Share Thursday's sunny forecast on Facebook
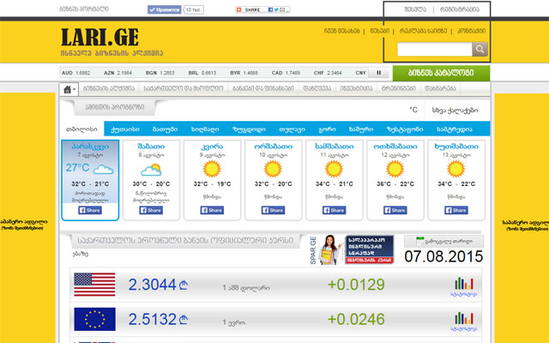 (455, 209)
